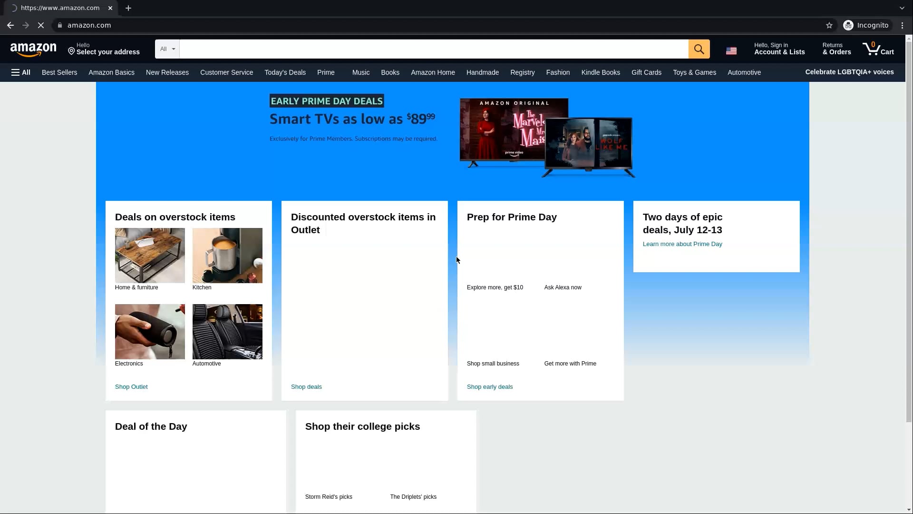The width and height of the screenshot is (913, 514).
Task: Open a new browser tab
Action: 128,8
